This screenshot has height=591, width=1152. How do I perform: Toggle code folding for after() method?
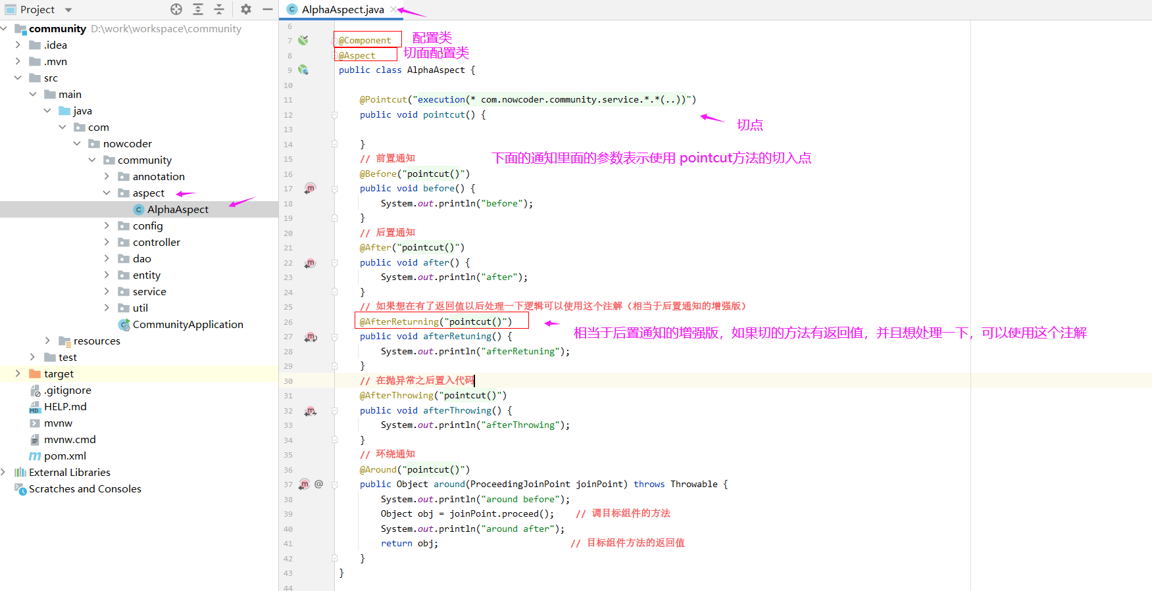click(334, 263)
